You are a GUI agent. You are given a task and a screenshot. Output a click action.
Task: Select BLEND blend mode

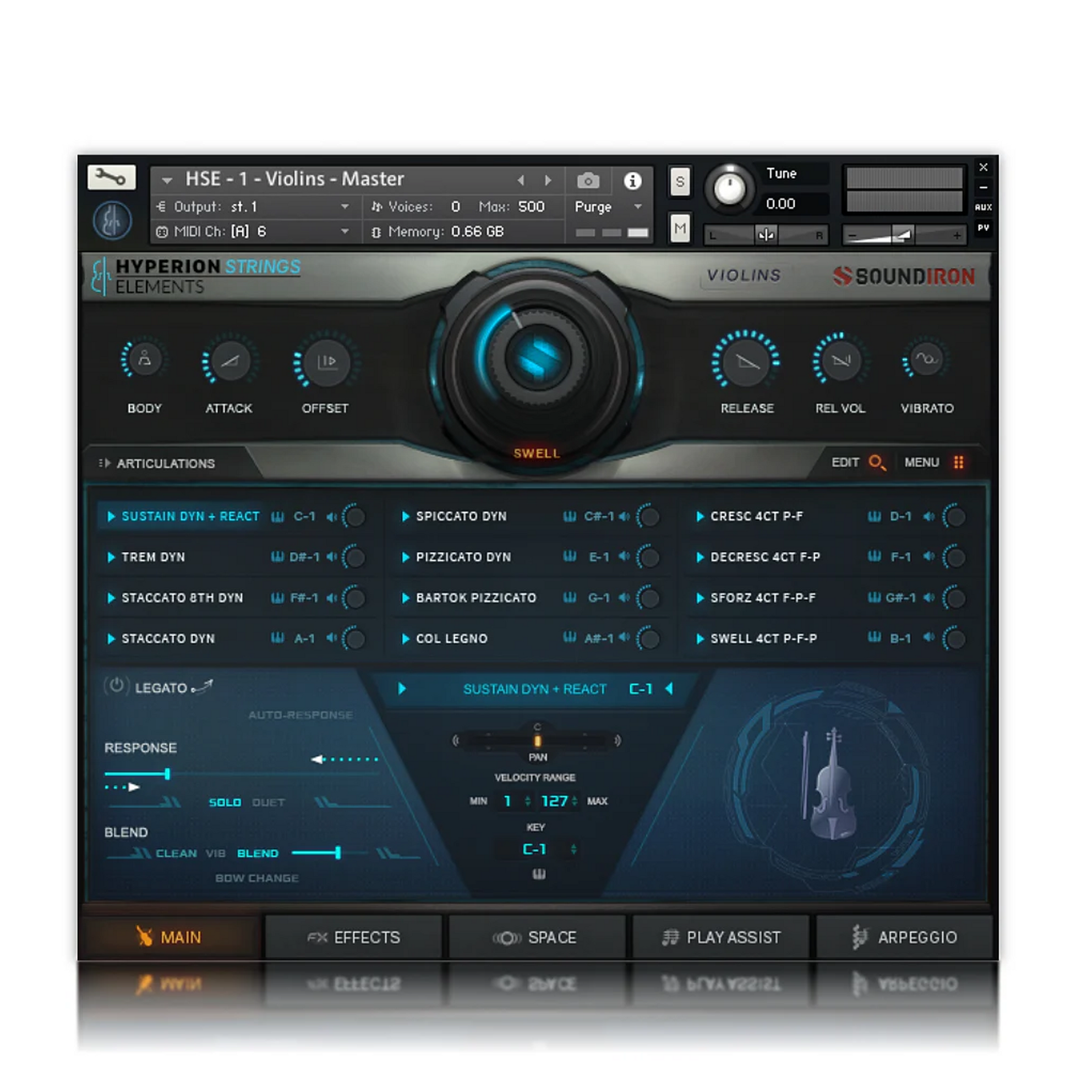[258, 854]
